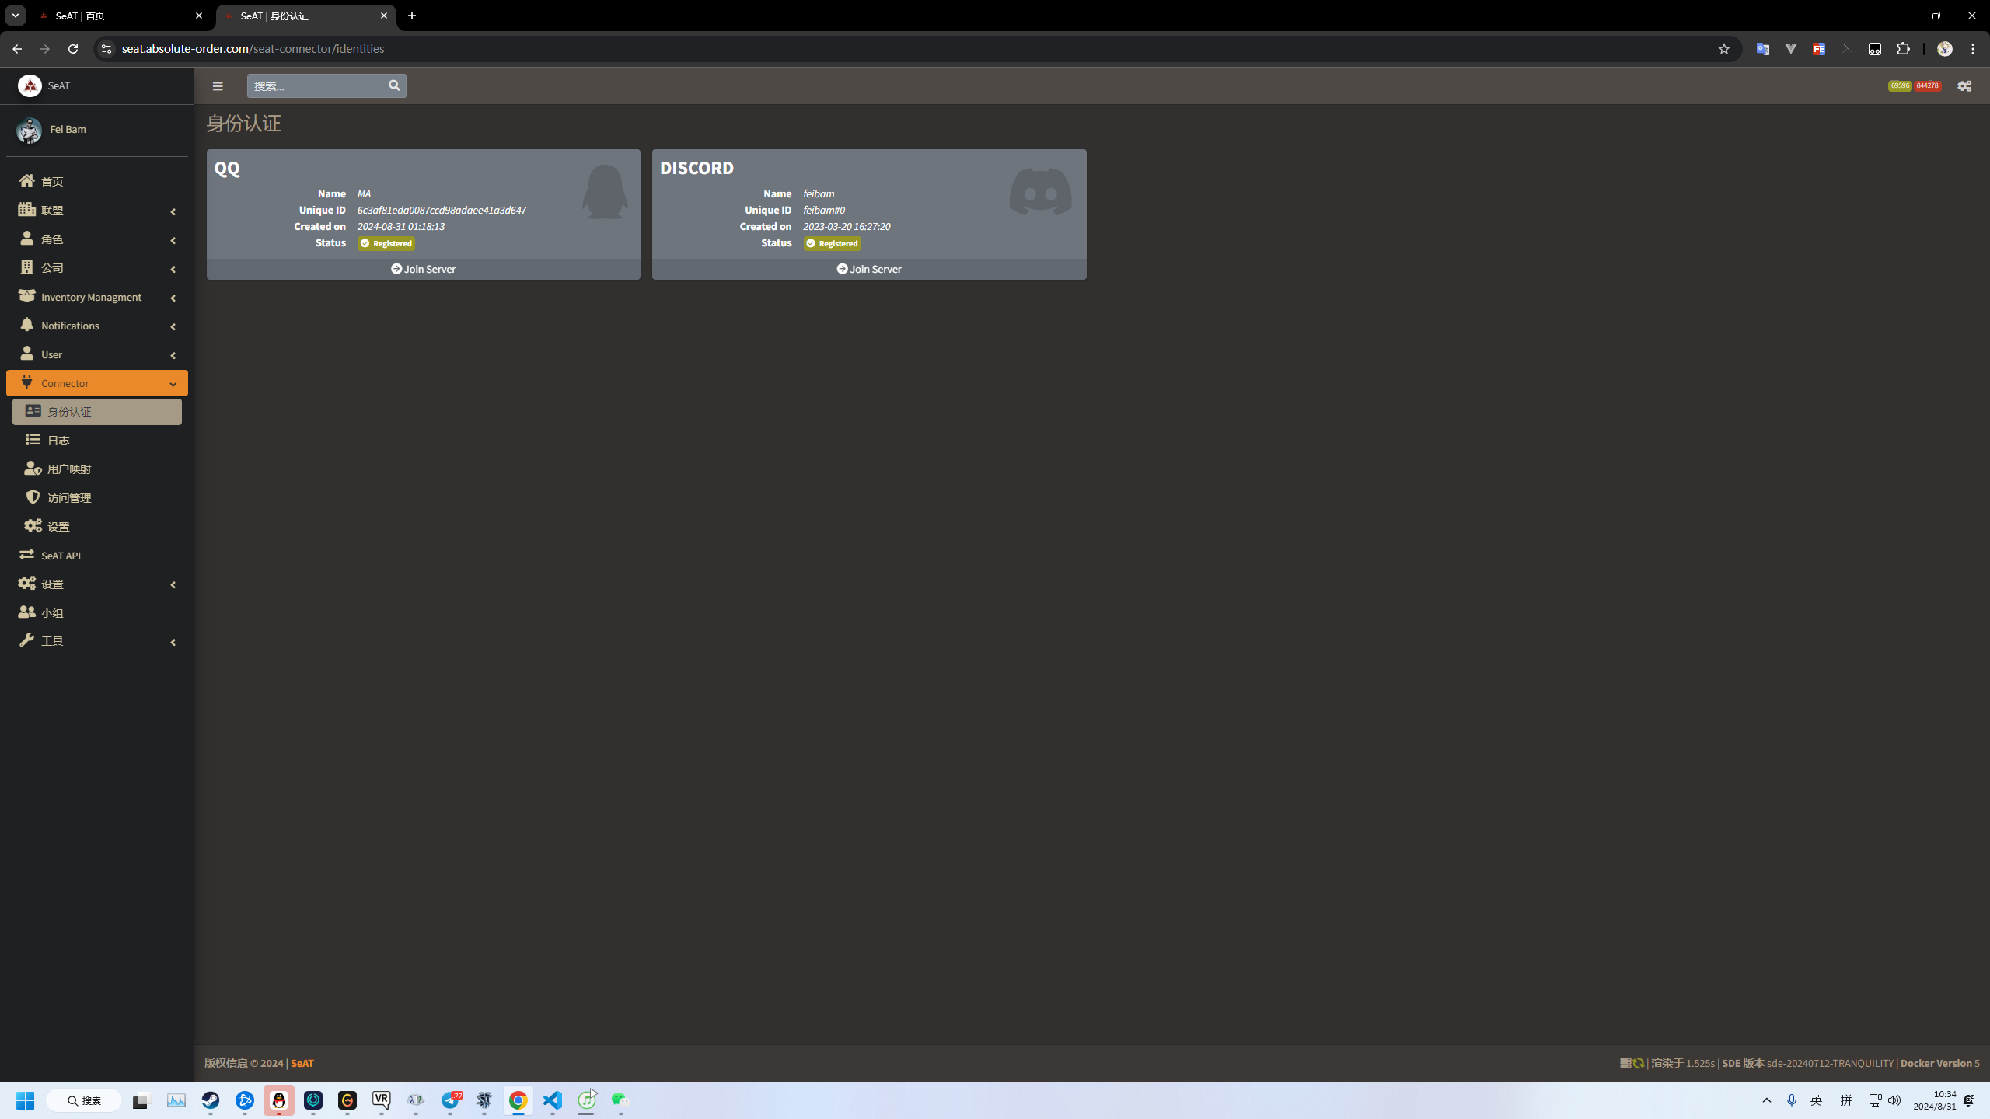Open 小组 groups sidebar item
Screen dimensions: 1990x1119
52,613
